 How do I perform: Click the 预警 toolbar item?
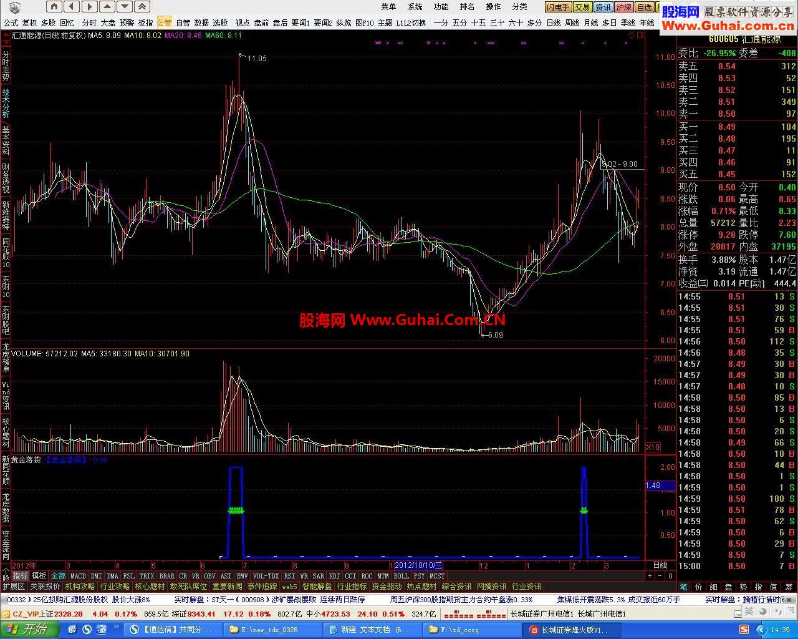pos(127,22)
